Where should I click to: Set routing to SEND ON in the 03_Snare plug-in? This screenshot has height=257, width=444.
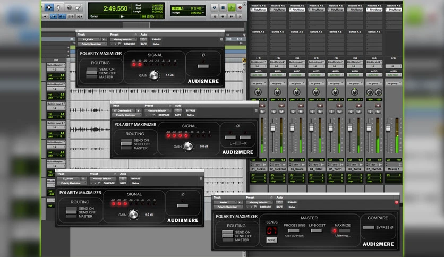71,209
